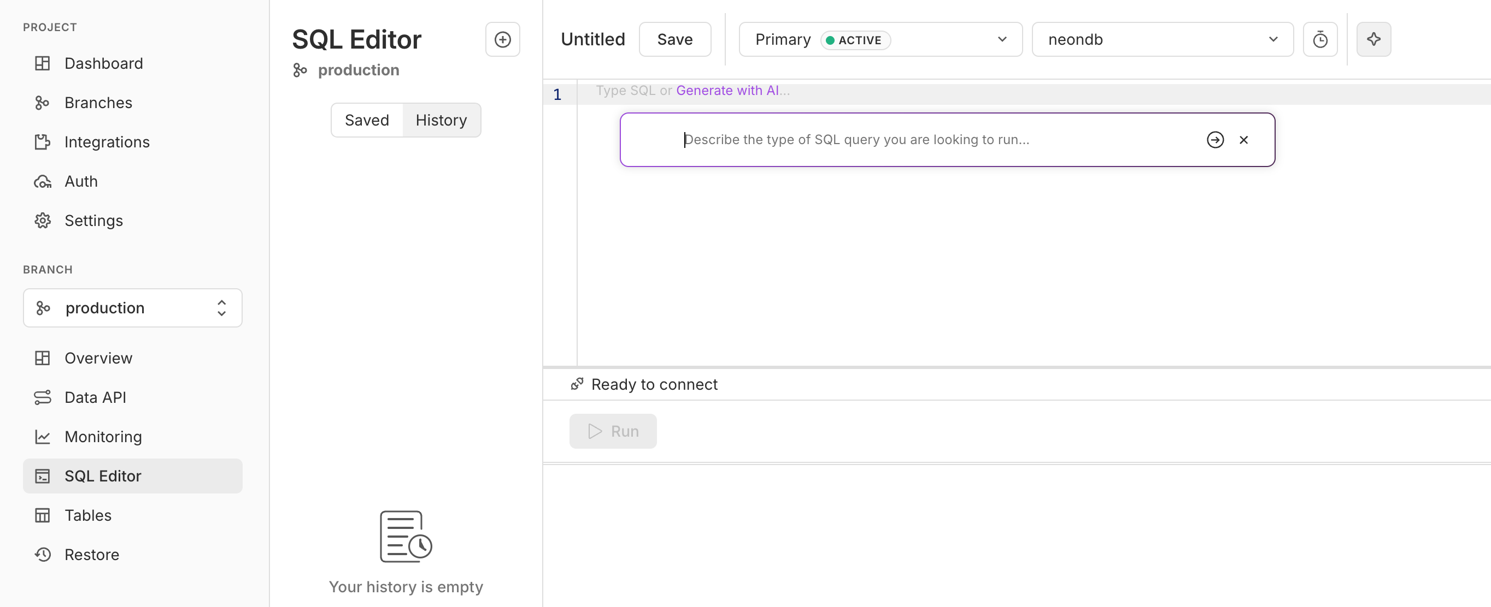The width and height of the screenshot is (1491, 607).
Task: Close the AI prompt box
Action: [1243, 140]
